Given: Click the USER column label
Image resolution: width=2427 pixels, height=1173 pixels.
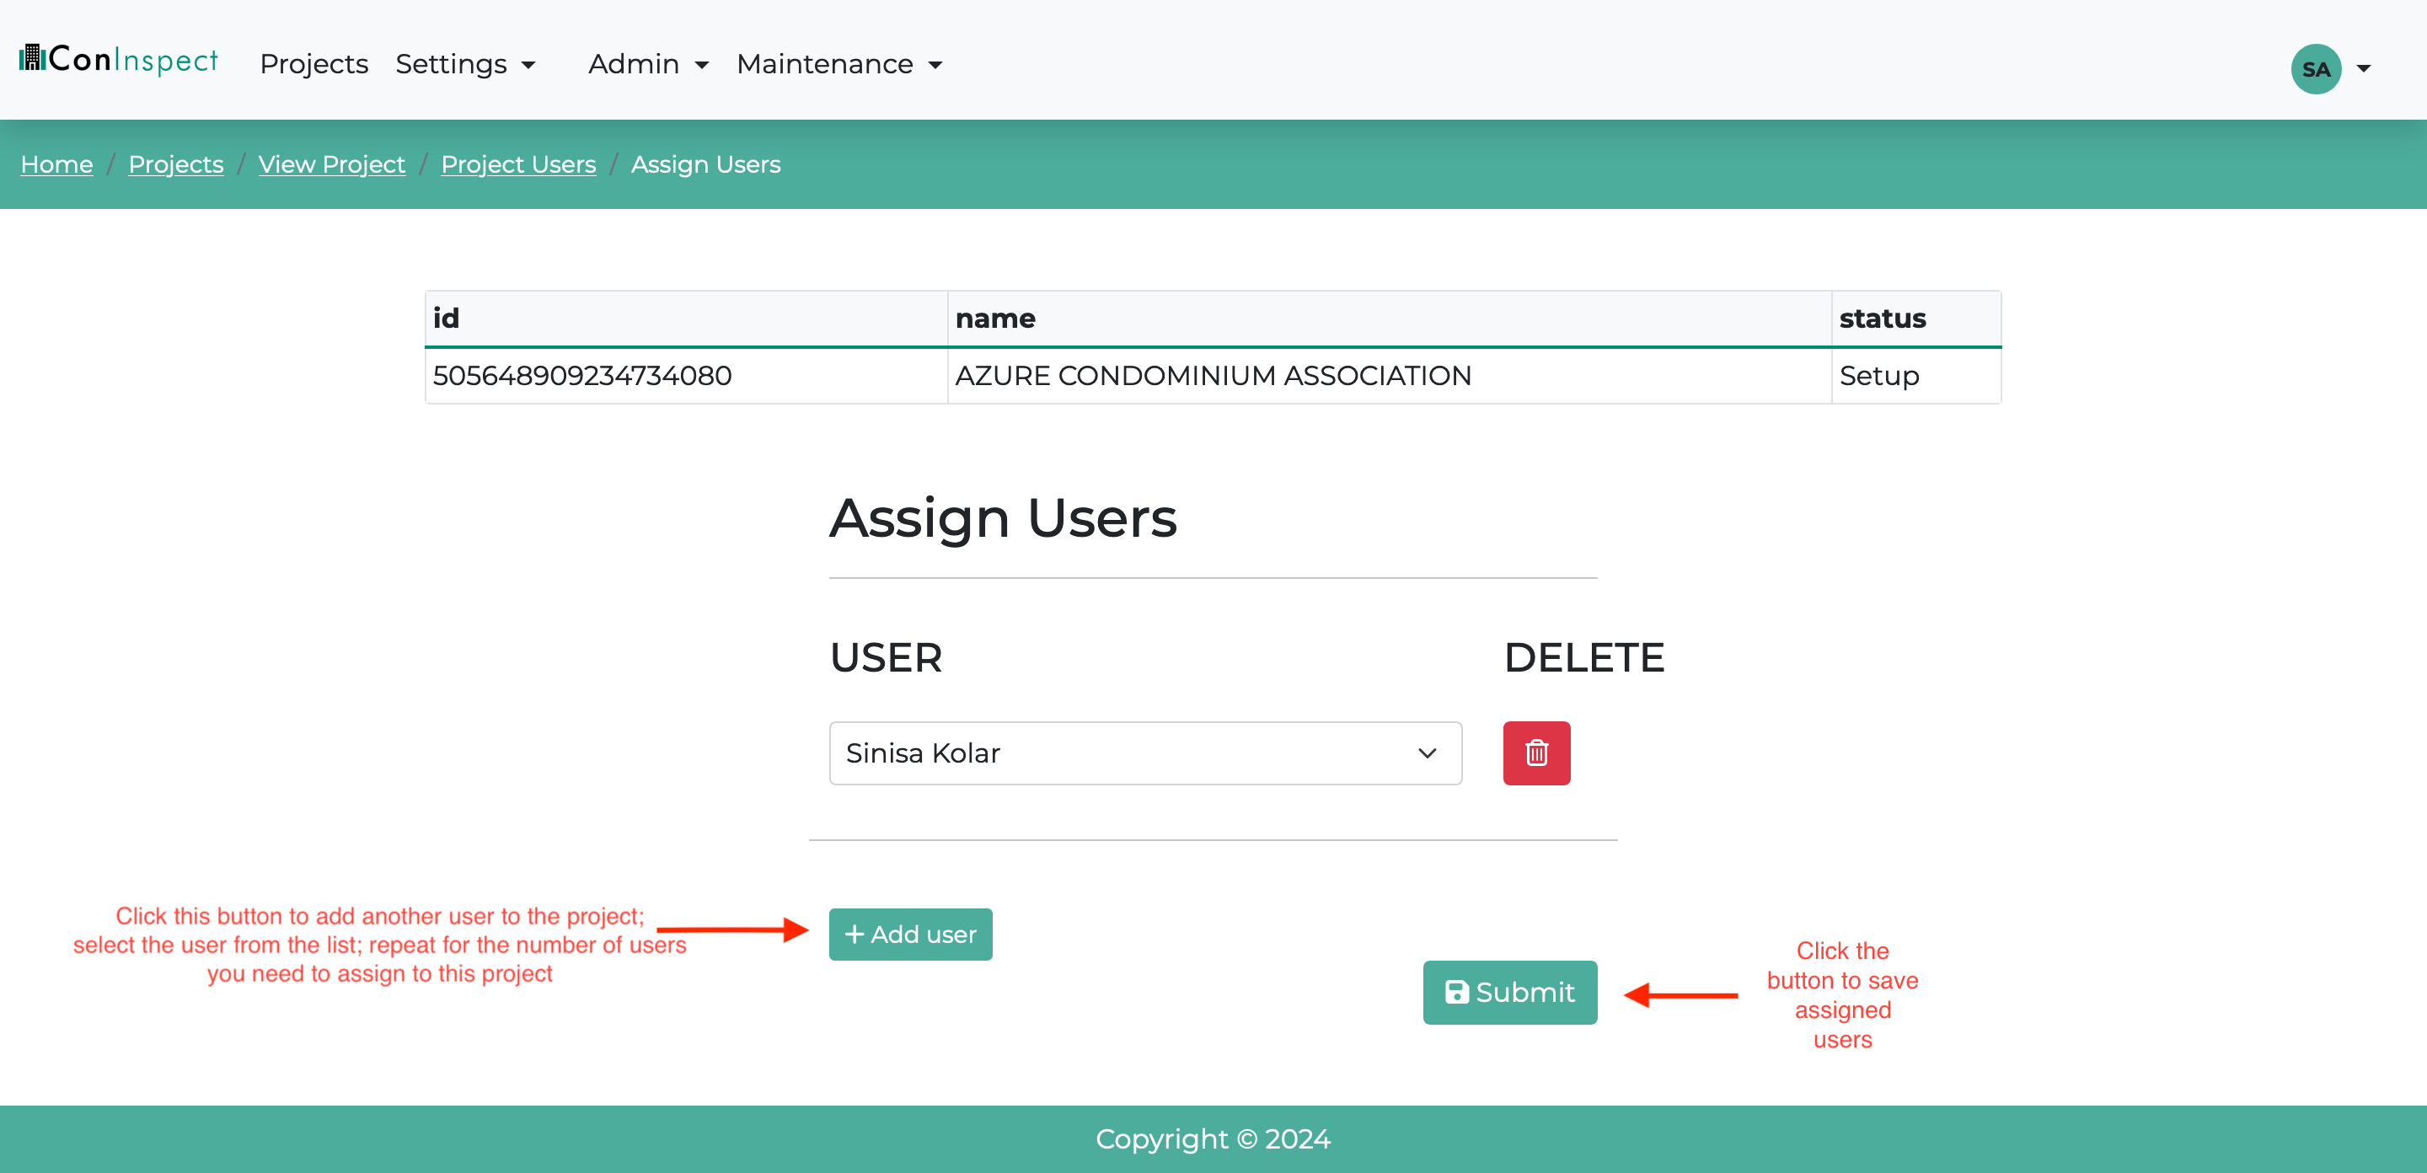Looking at the screenshot, I should point(886,657).
